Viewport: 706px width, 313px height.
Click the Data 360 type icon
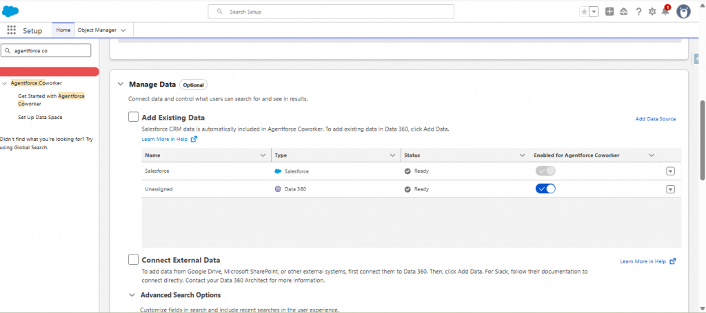point(278,189)
